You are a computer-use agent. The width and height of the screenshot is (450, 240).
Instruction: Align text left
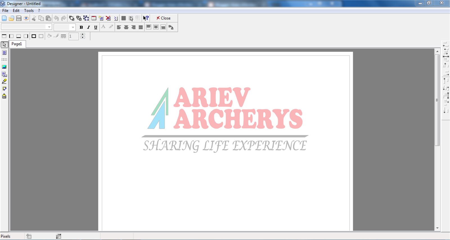pyautogui.click(x=119, y=27)
